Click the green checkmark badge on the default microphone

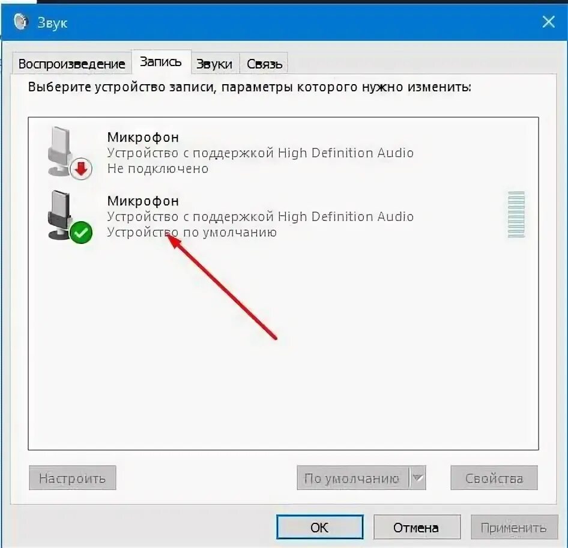(x=81, y=233)
